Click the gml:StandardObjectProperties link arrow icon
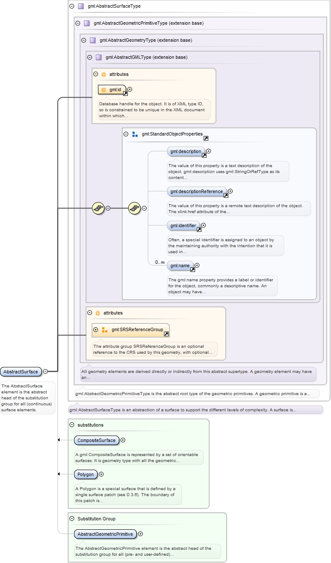331x563 pixels. pos(206,138)
